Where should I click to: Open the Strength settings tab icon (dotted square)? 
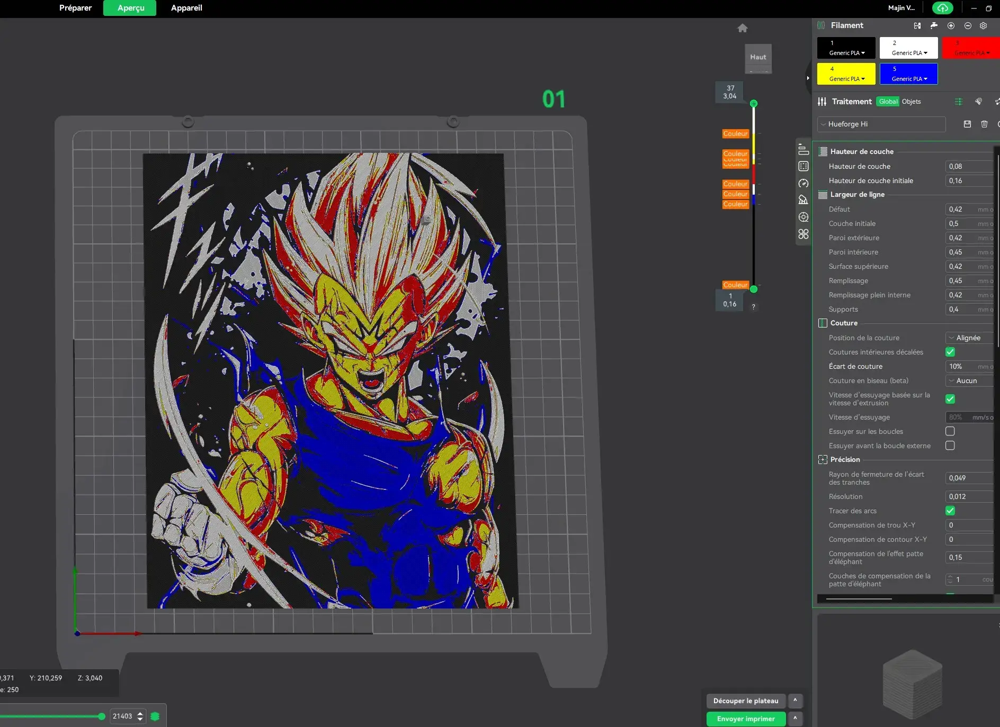[803, 167]
